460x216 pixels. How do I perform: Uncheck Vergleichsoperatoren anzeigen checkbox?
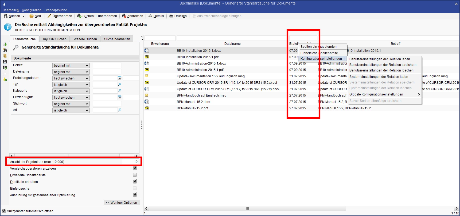pyautogui.click(x=135, y=168)
